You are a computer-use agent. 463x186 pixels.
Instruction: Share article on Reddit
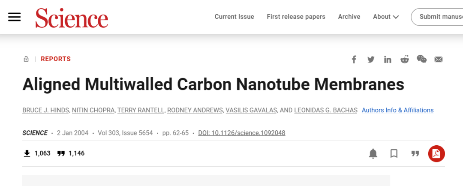pos(405,60)
